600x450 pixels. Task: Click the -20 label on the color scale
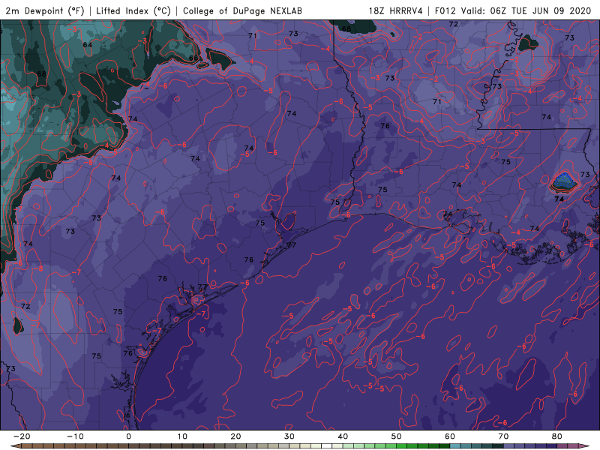(22, 436)
